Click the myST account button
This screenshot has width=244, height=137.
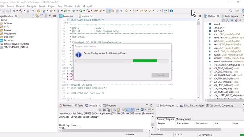(x=87, y=6)
